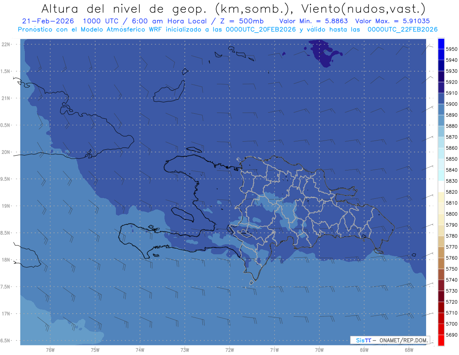This screenshot has width=459, height=355.
Task: Click the legend value '5880'
Action: 452,126
